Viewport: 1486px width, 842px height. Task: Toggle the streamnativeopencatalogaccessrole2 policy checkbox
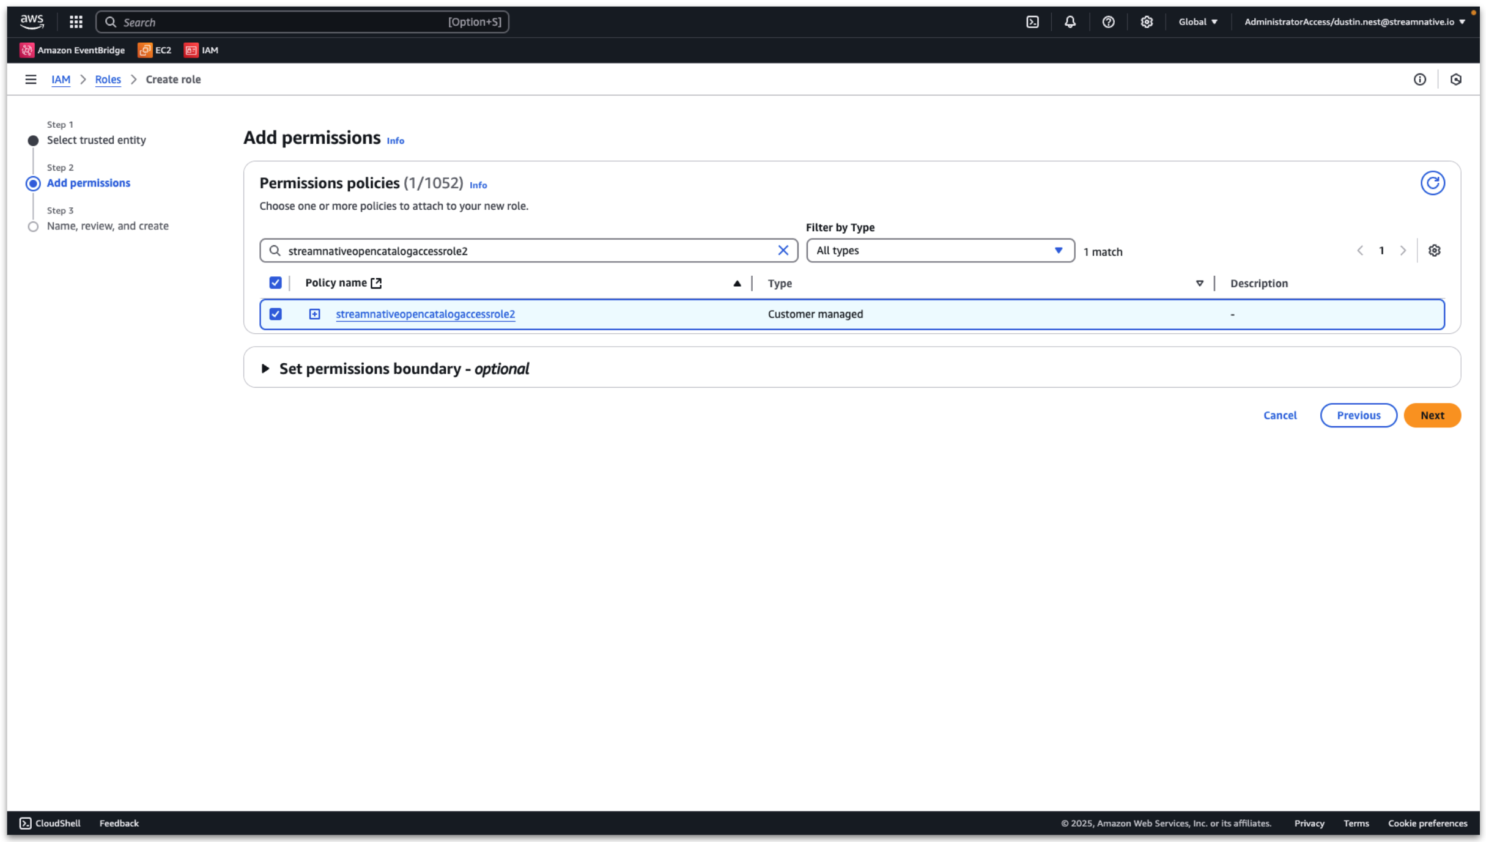click(273, 313)
